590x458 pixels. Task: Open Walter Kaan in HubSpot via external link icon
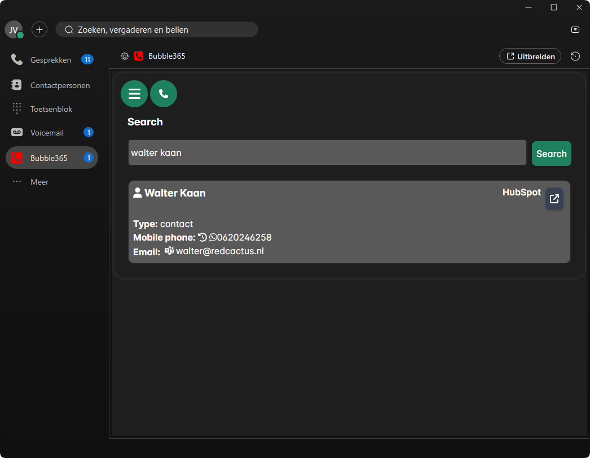(x=554, y=199)
